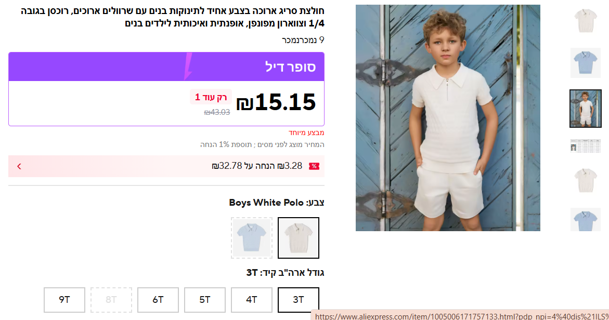Choose size 4T
This screenshot has width=609, height=320.
pos(252,300)
